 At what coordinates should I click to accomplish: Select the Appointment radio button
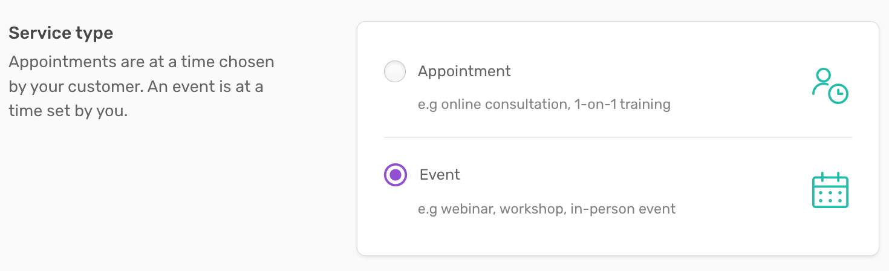coord(395,72)
